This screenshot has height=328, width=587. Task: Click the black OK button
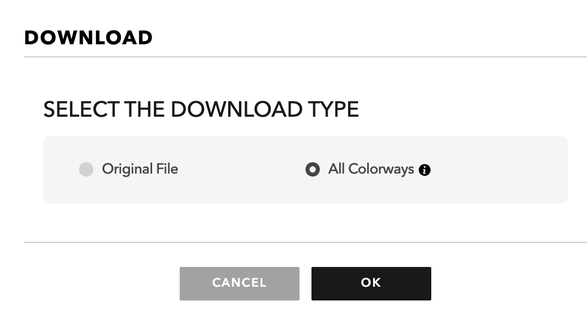click(371, 284)
